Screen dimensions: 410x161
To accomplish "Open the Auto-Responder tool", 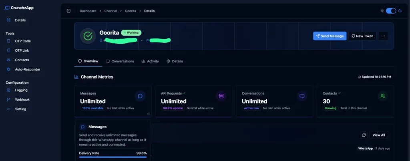I will click(x=28, y=69).
